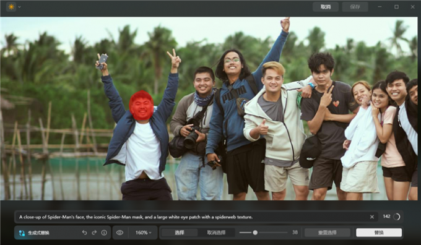
Task: Click the red masked face selection
Action: click(142, 105)
